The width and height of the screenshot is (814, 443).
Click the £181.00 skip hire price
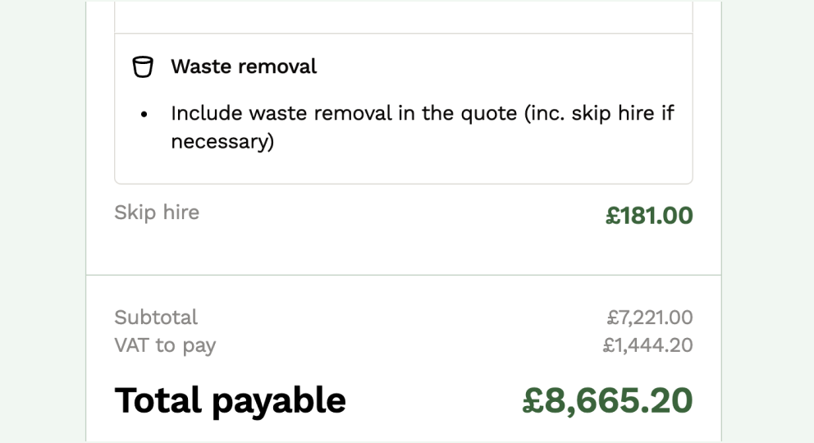click(649, 215)
